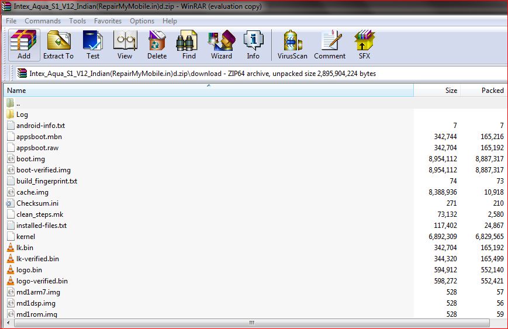Launch the Wizard tool
Screen dimensions: 508x329
[222, 44]
